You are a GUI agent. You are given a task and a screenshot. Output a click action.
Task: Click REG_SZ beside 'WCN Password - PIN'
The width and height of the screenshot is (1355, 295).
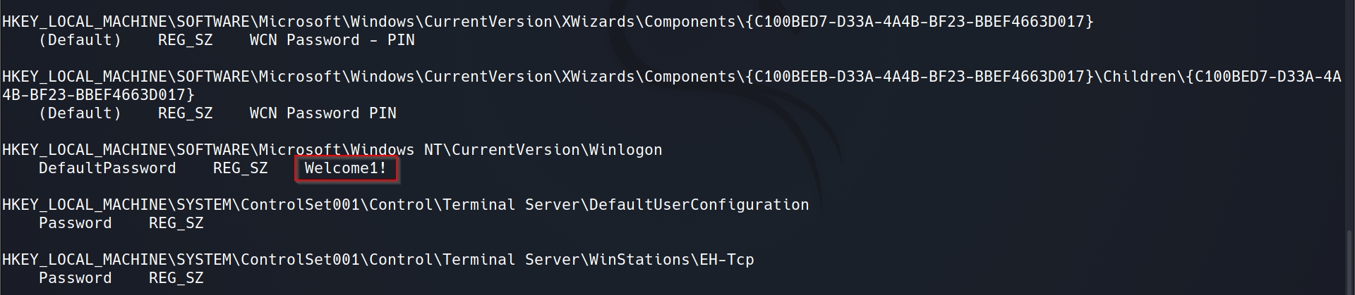coord(185,40)
